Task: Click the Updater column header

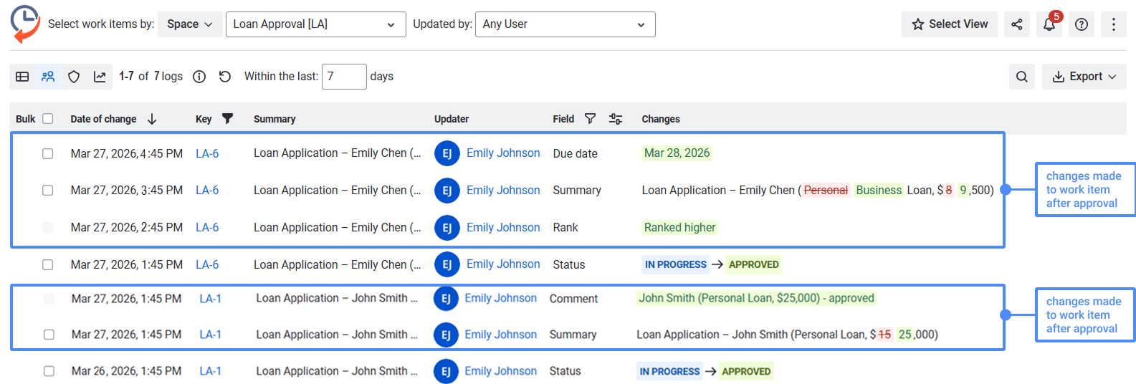Action: coord(452,119)
